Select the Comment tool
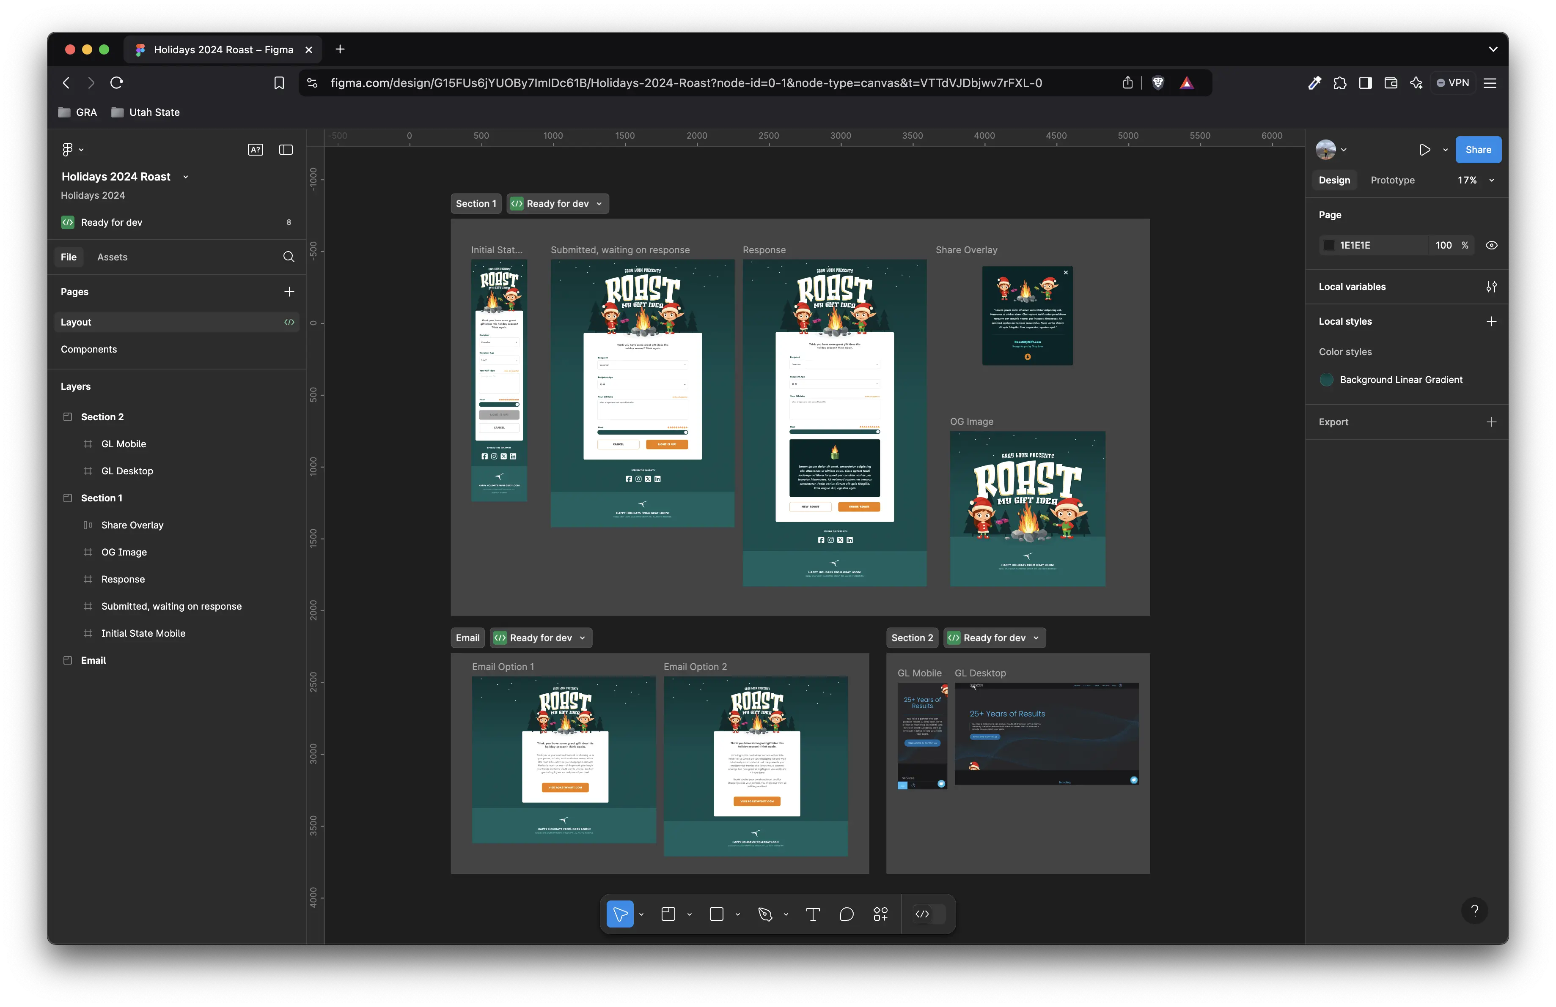 846,914
